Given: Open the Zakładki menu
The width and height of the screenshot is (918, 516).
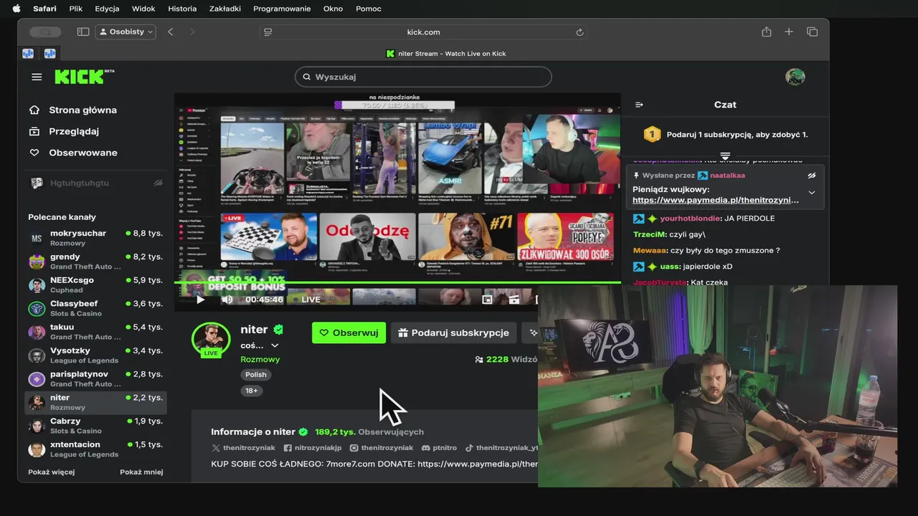Looking at the screenshot, I should pos(225,9).
